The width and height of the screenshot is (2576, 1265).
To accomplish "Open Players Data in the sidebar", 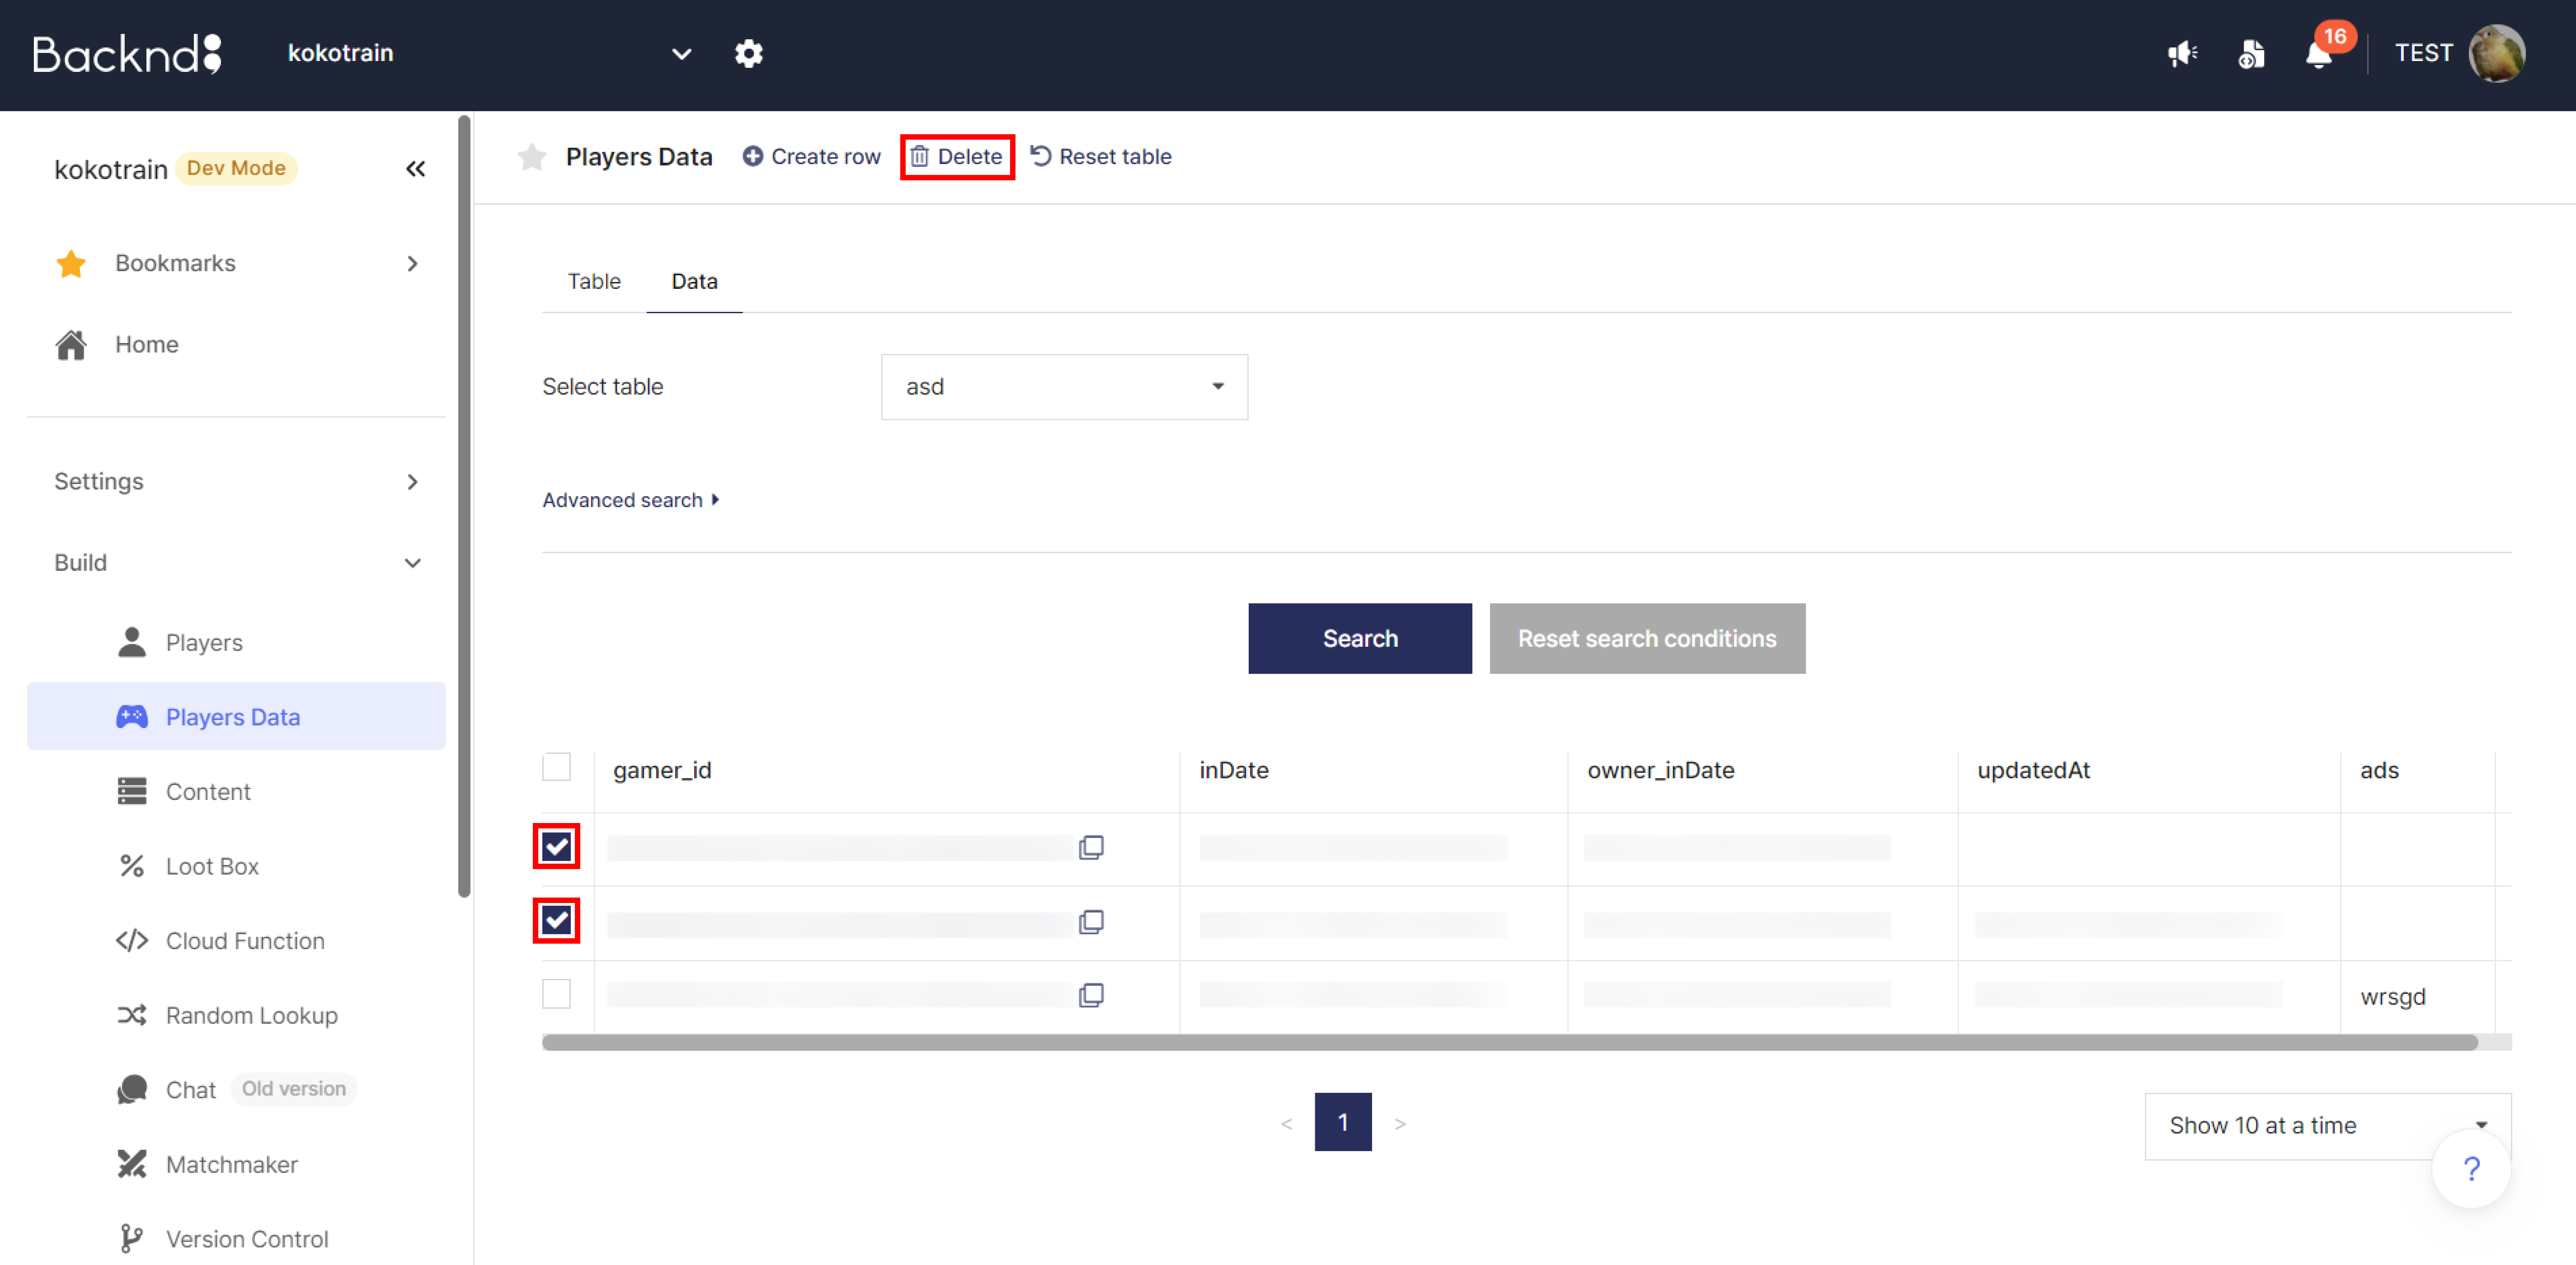I will pyautogui.click(x=236, y=716).
